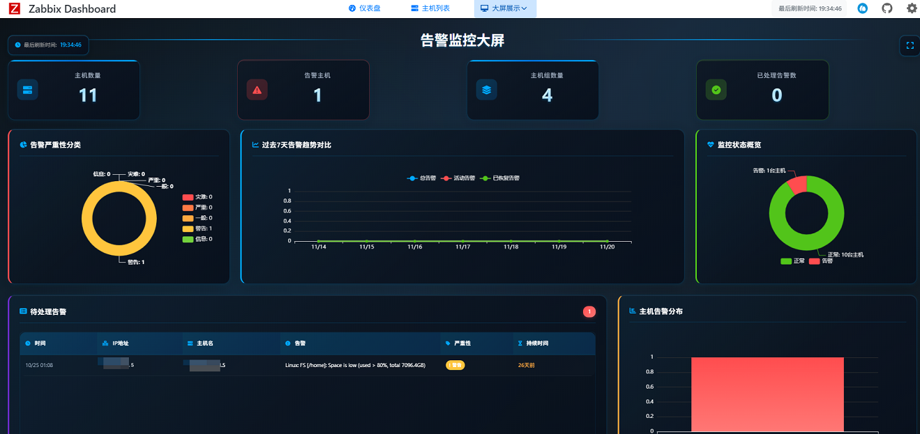
Task: Open the GitHub repository icon link
Action: click(887, 8)
